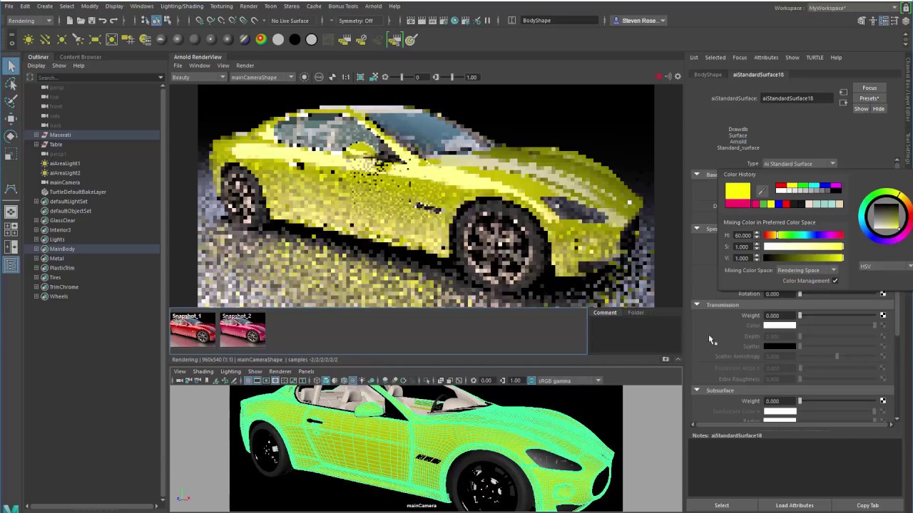Create a spot light from the shelf
913x513 pixels.
78,40
